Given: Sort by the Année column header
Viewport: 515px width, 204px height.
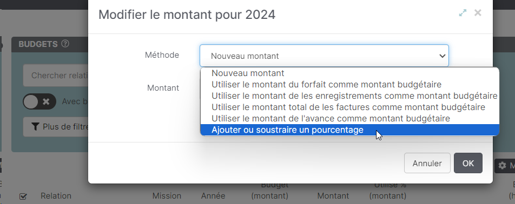Looking at the screenshot, I should 213,196.
